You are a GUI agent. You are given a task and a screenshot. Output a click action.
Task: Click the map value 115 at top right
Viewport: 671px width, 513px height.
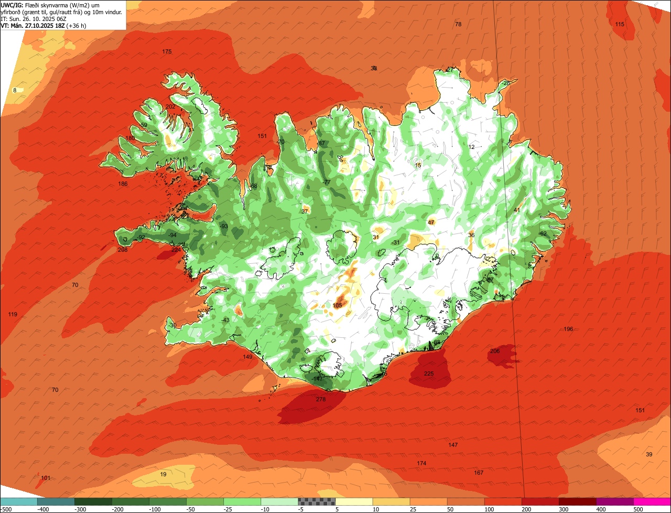pos(620,24)
